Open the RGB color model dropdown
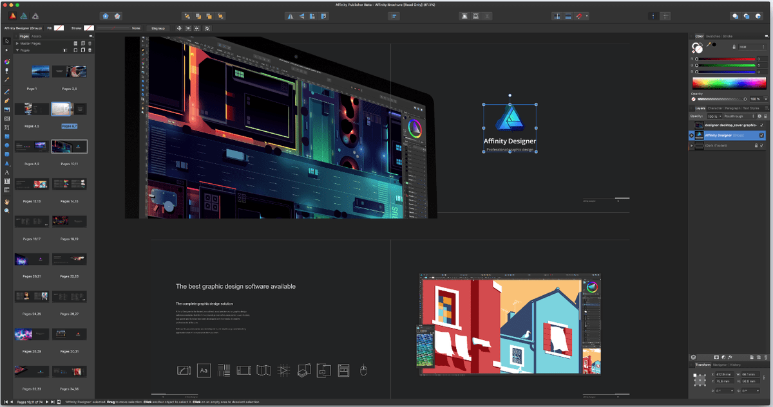This screenshot has height=407, width=773. coord(752,47)
